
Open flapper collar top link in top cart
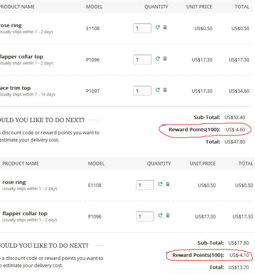(x=21, y=56)
